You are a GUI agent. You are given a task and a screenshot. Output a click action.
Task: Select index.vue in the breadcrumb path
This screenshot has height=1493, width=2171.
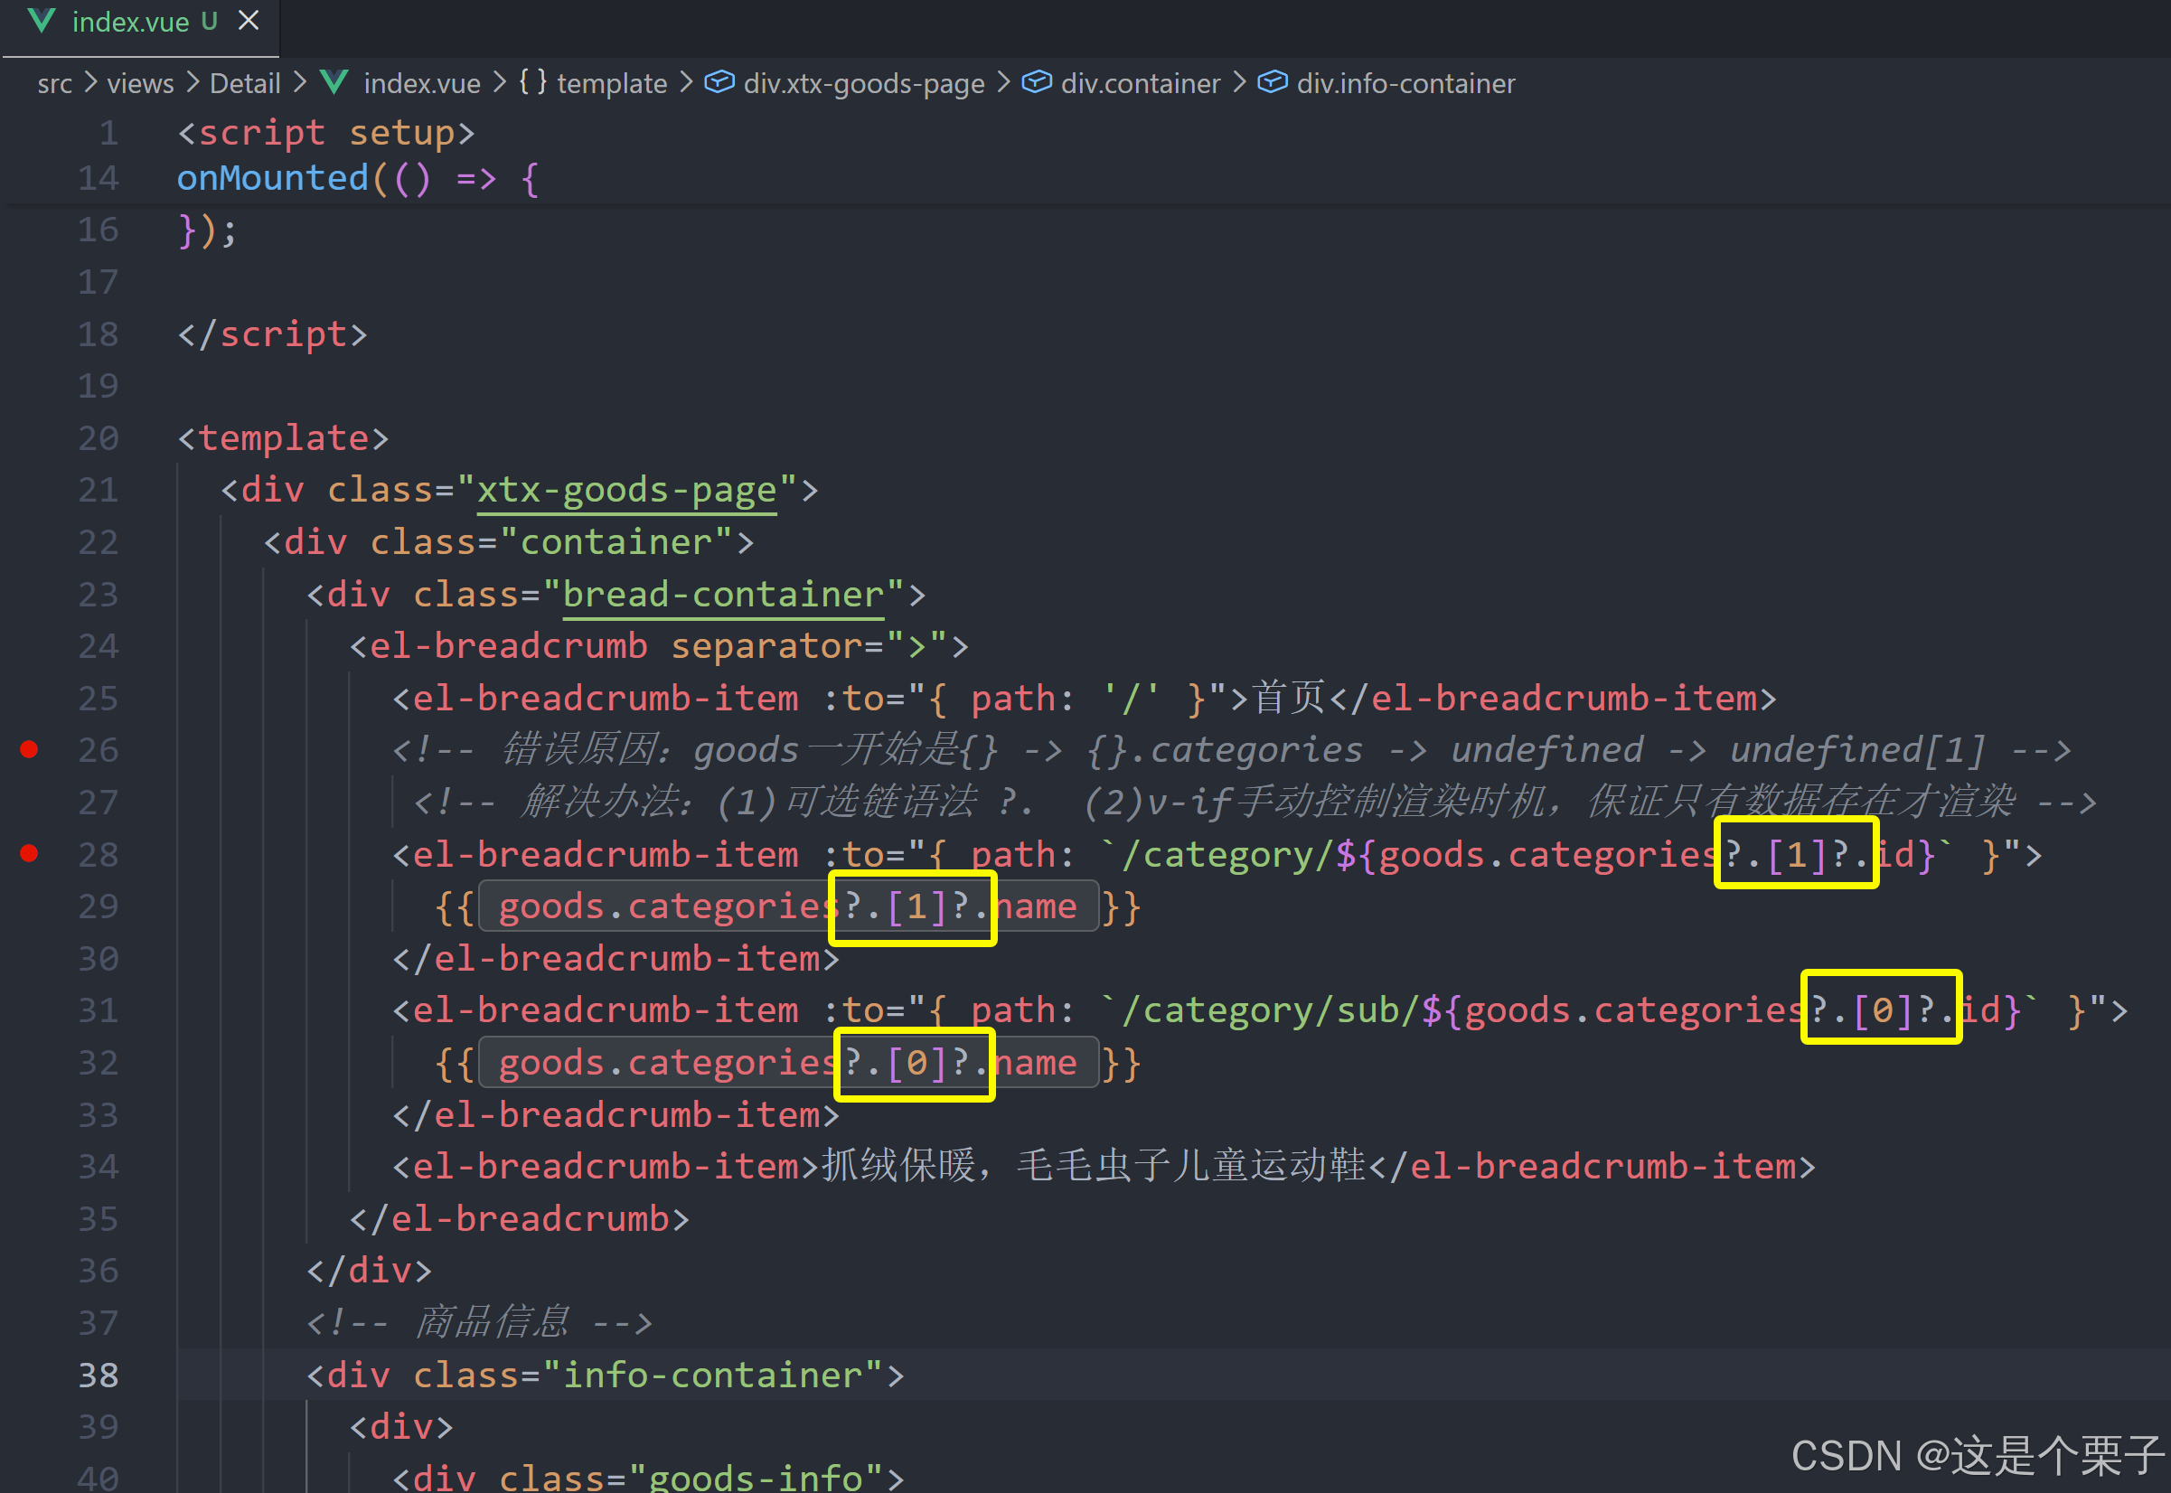coord(421,84)
